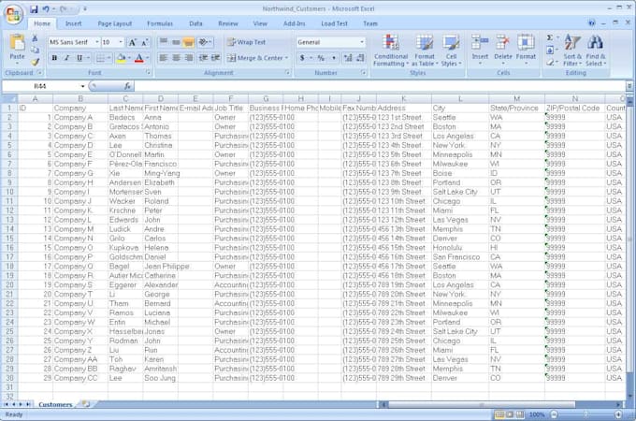The height and width of the screenshot is (421, 636).
Task: Decrease Decimal places
Action: [360, 58]
